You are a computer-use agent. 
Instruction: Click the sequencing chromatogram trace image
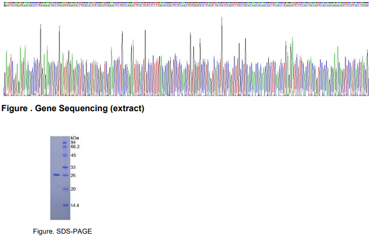pos(186,59)
